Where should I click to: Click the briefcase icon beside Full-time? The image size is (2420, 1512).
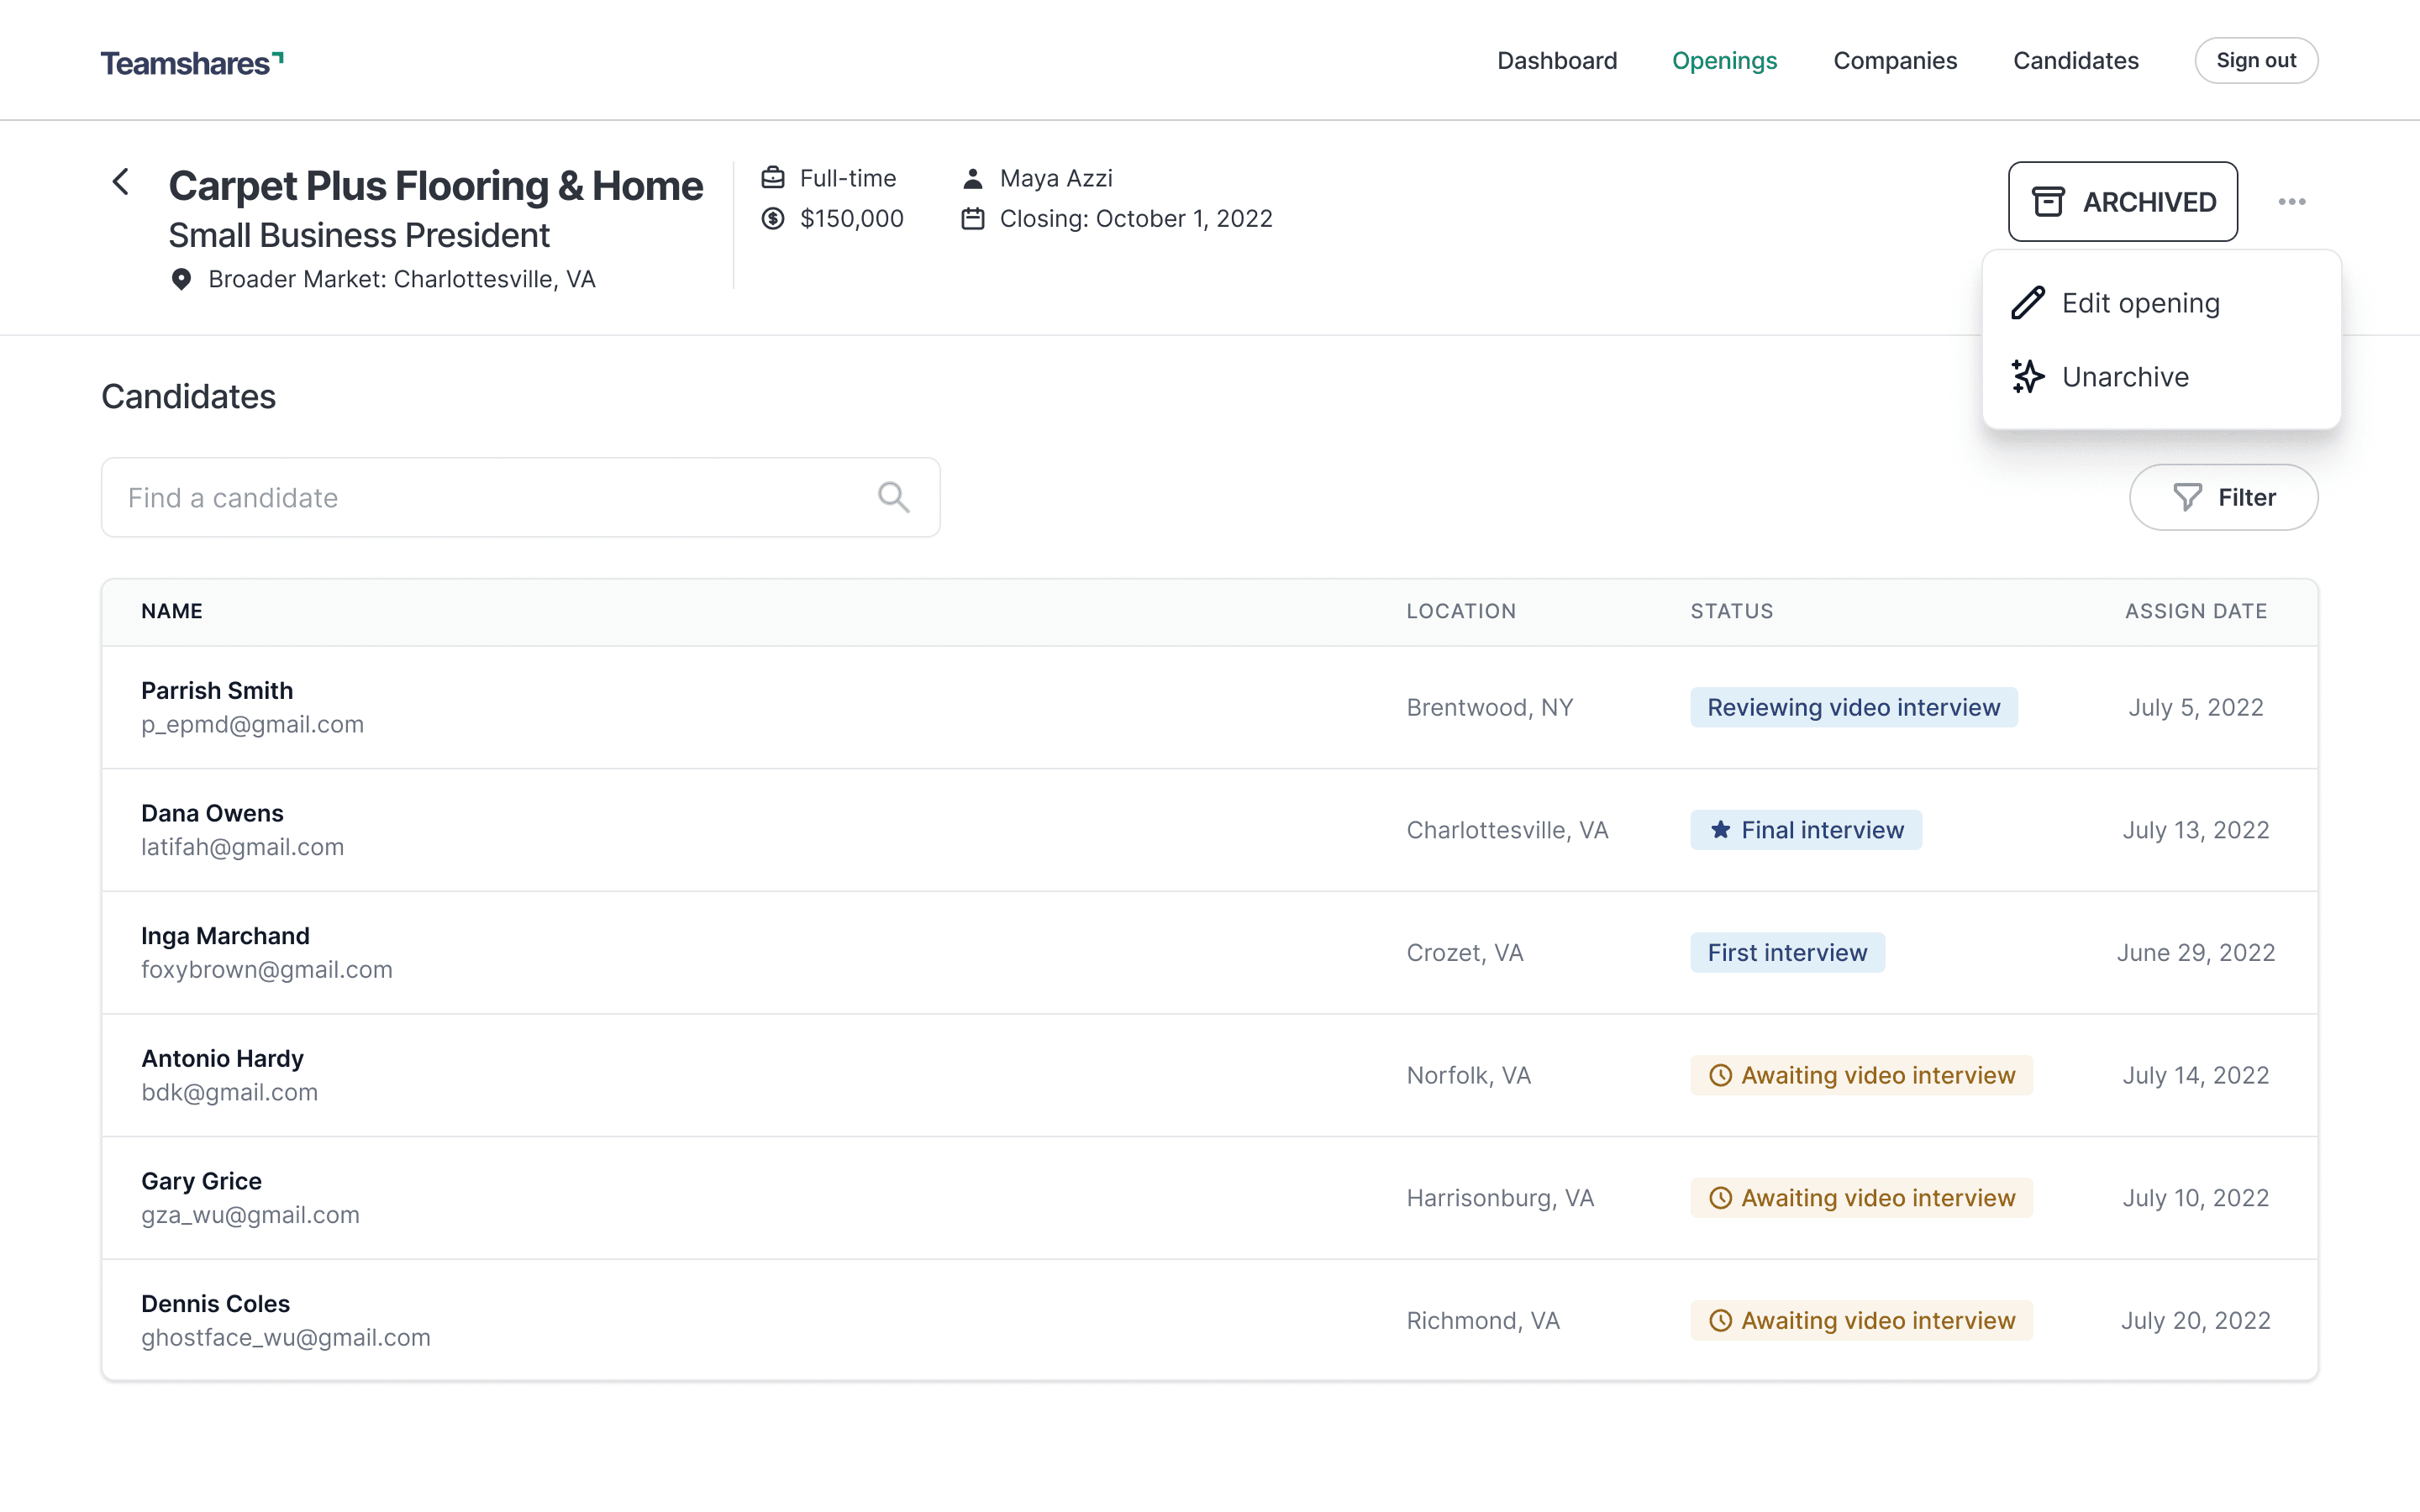point(772,178)
